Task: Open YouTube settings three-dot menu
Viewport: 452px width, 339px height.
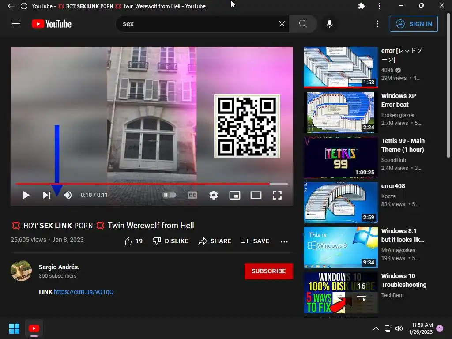Action: coord(377,24)
